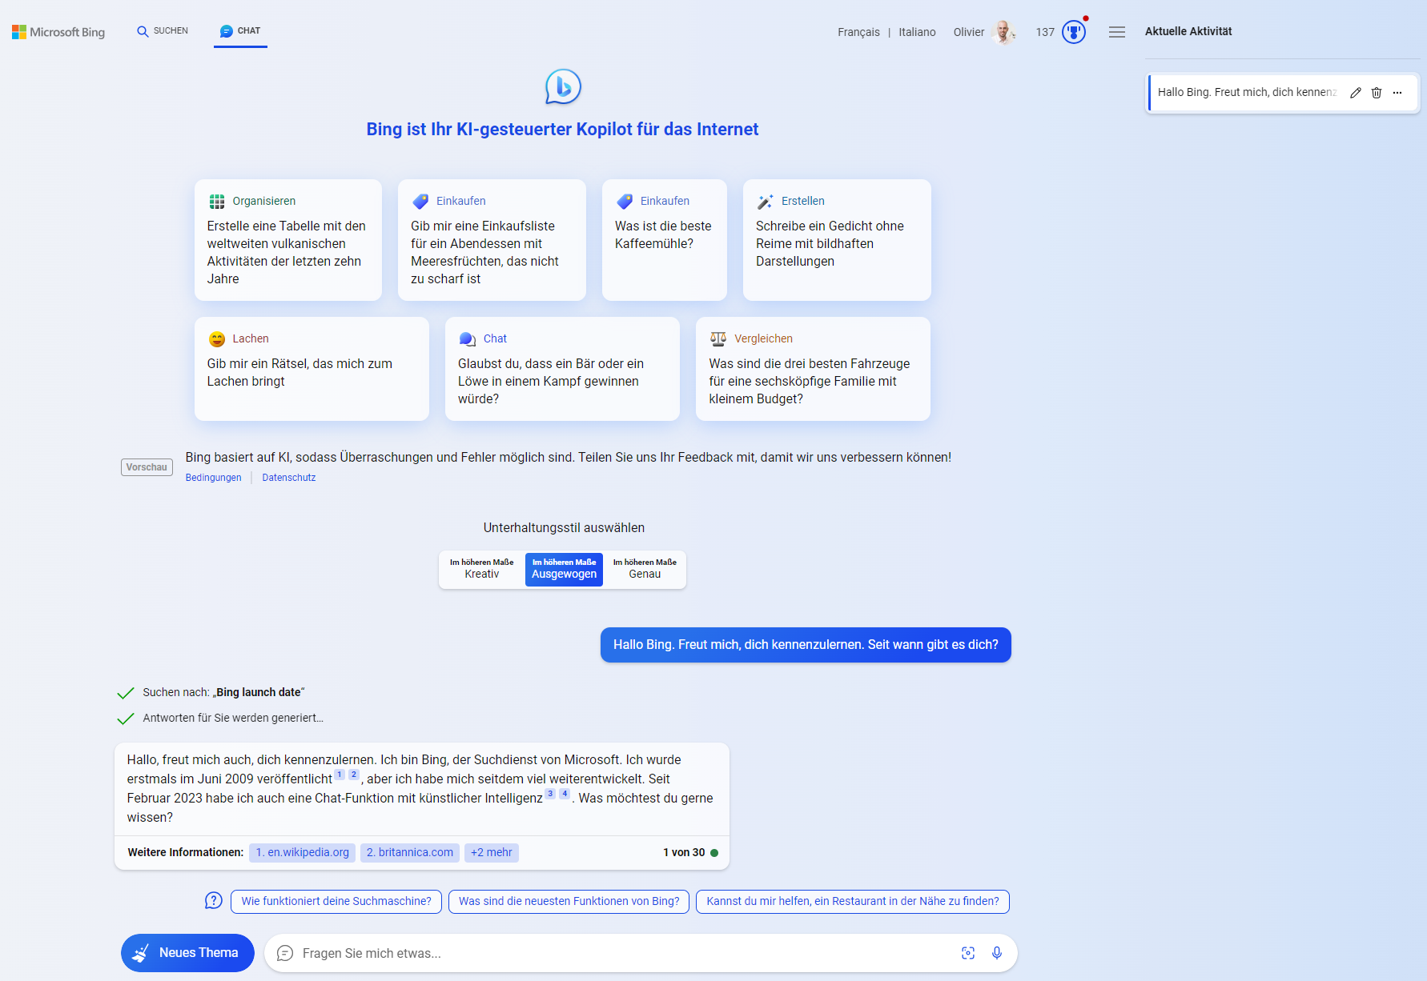Open the hamburger menu
The height and width of the screenshot is (981, 1427).
(1117, 32)
